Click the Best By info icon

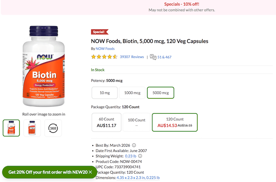point(134,145)
